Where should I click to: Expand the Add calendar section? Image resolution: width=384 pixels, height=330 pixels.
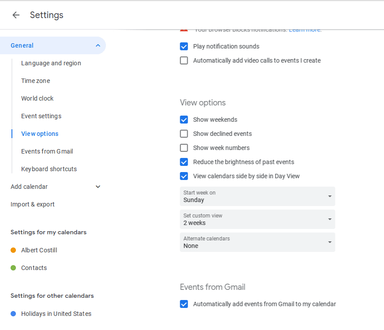coord(98,187)
